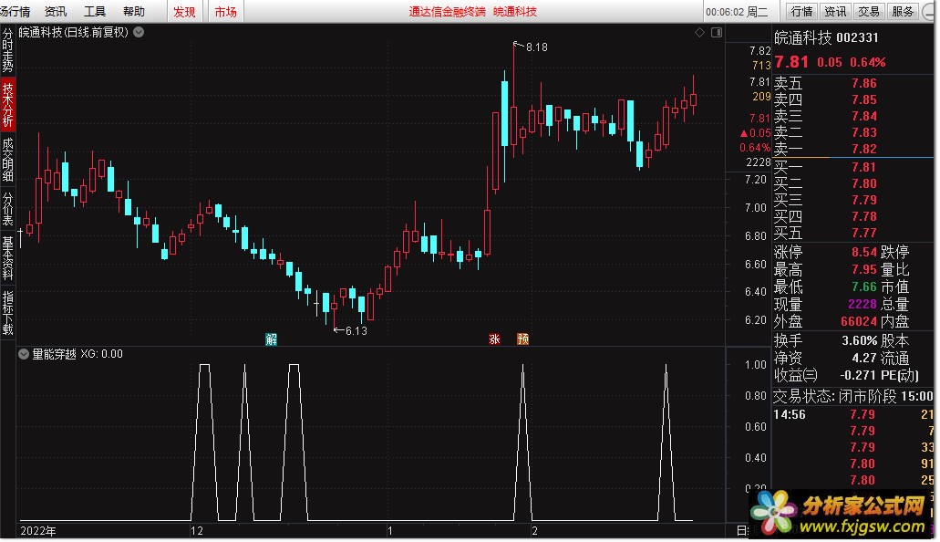Open the 工具 menu
The height and width of the screenshot is (542, 940).
pyautogui.click(x=95, y=11)
